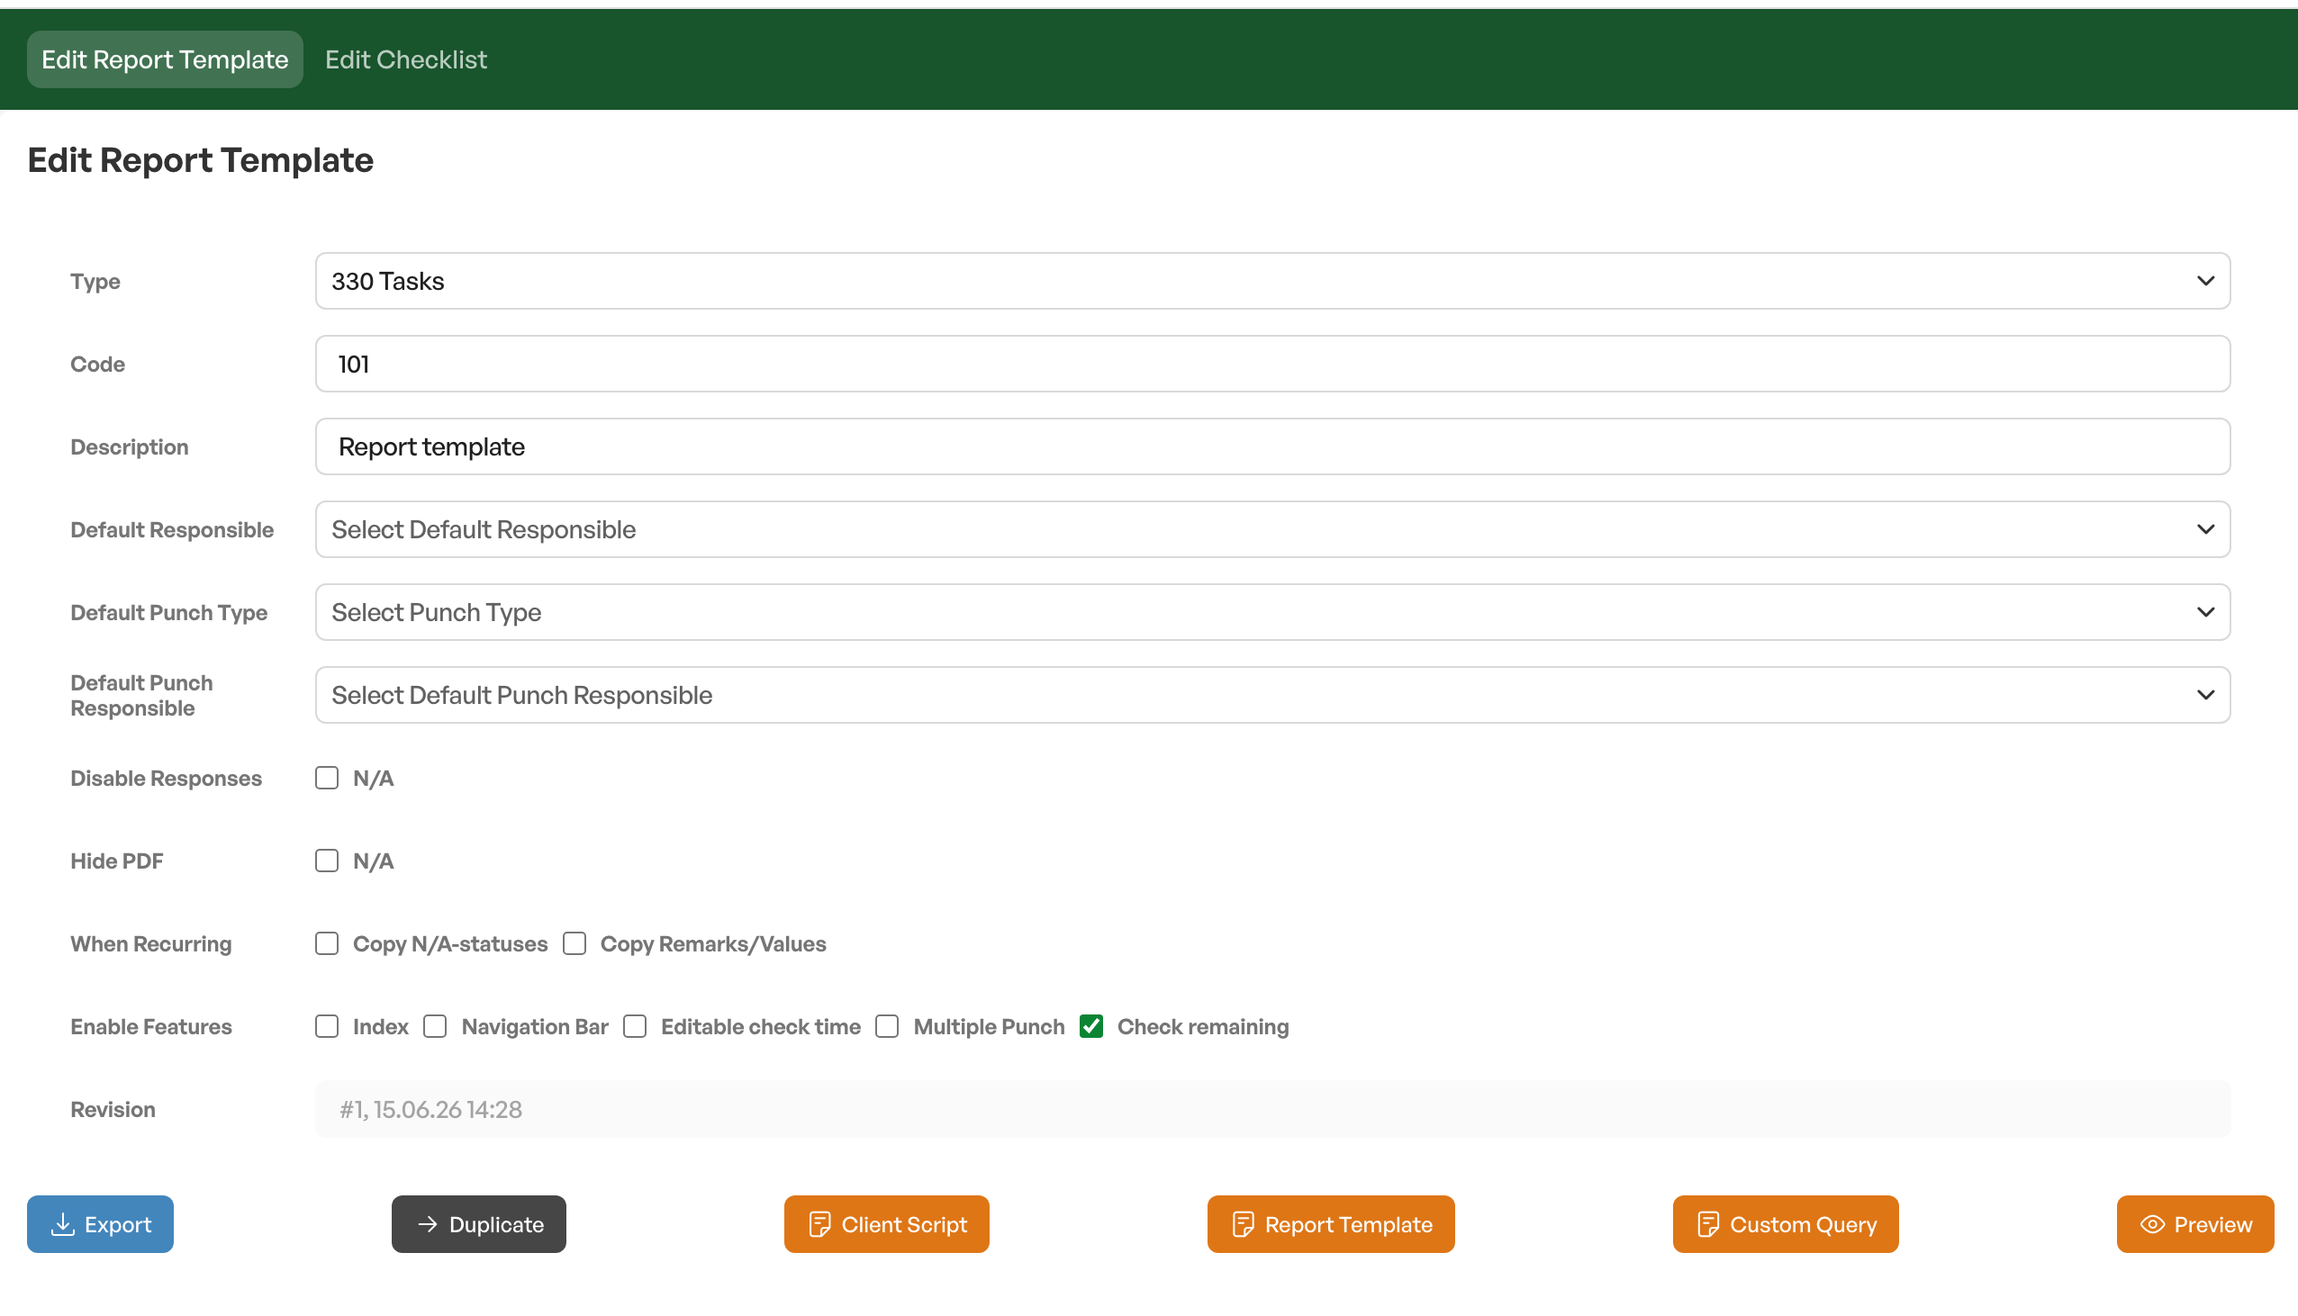Viewport: 2298px width, 1316px height.
Task: Tick the Disable Responses N/A checkbox
Action: (327, 779)
